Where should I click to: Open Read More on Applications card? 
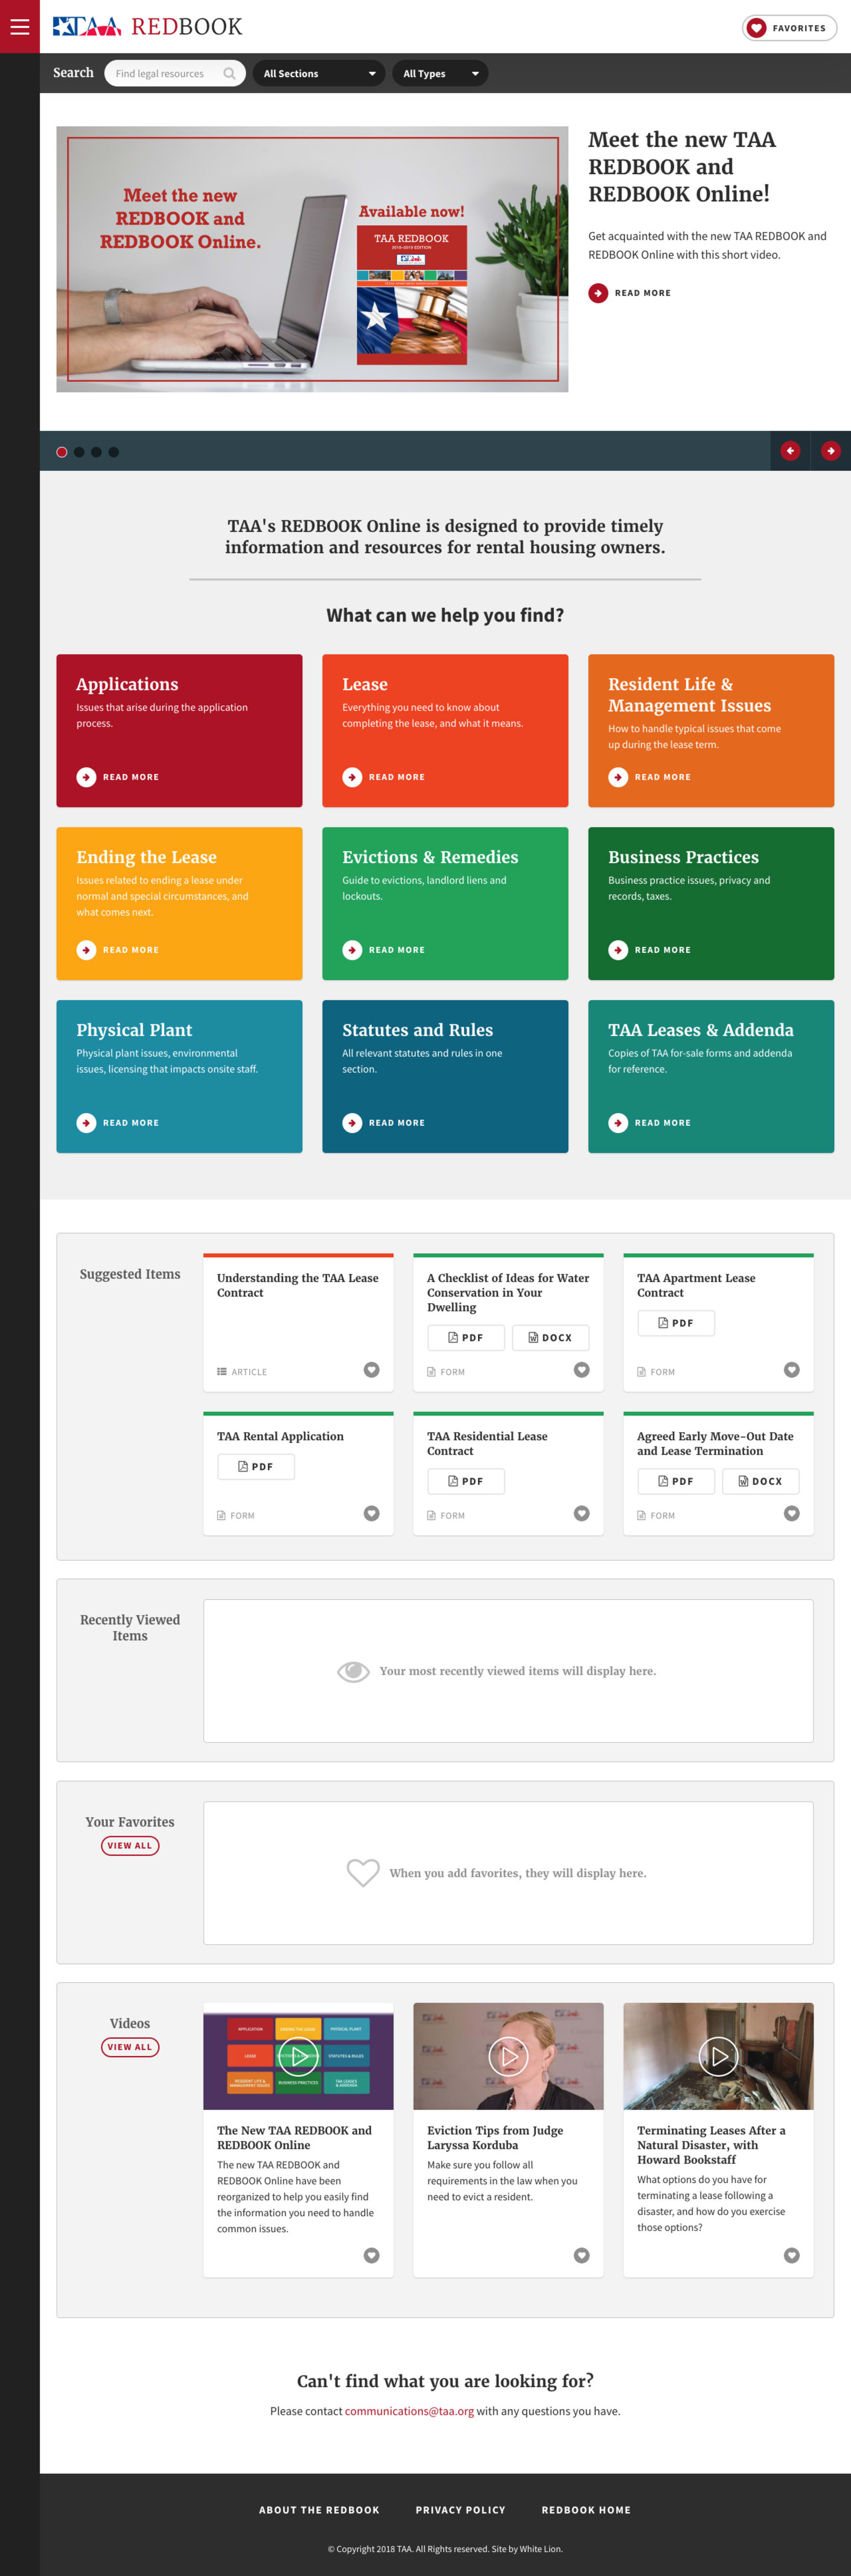click(x=118, y=777)
